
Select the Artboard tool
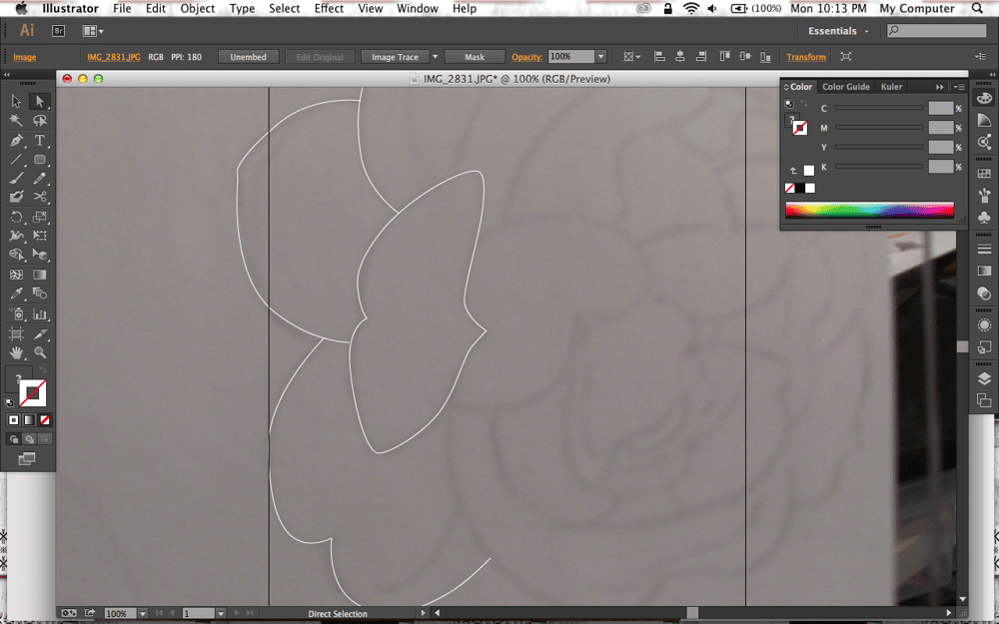point(16,333)
